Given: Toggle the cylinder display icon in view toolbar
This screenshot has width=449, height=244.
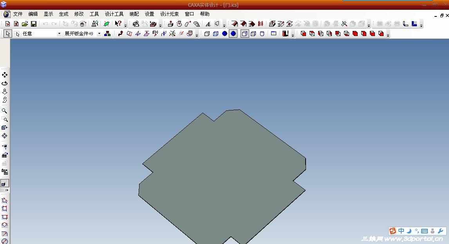Looking at the screenshot, I should [x=262, y=34].
